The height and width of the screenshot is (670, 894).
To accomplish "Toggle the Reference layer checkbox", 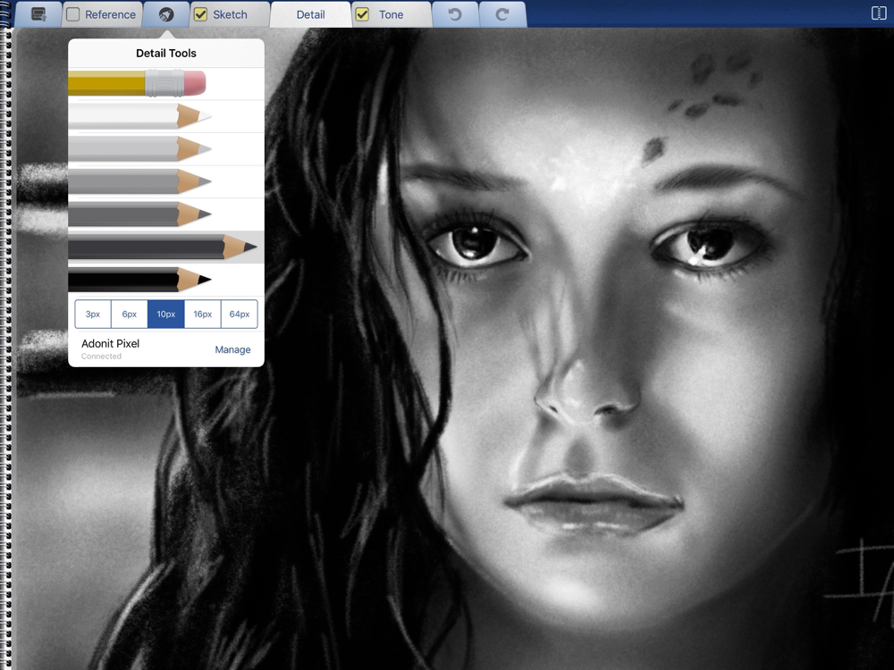I will 73,14.
